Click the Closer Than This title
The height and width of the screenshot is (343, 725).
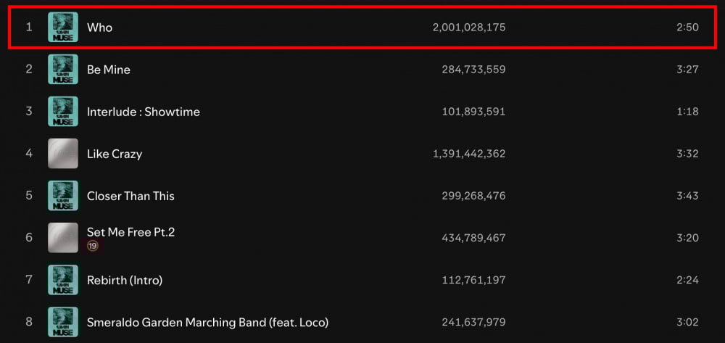point(130,196)
